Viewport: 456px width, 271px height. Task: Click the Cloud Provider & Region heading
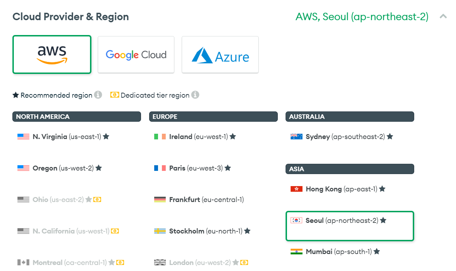tap(71, 17)
